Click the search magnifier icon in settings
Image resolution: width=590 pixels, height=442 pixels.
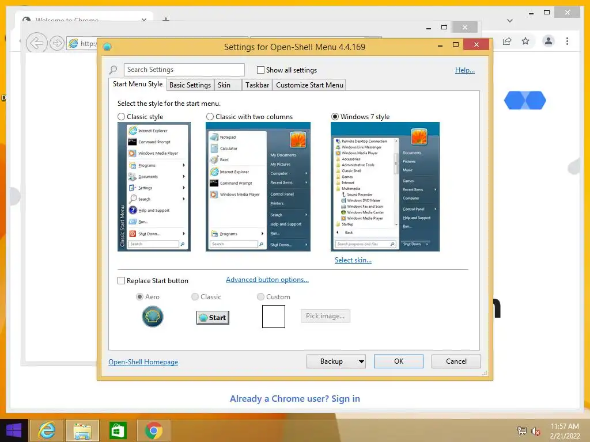113,70
